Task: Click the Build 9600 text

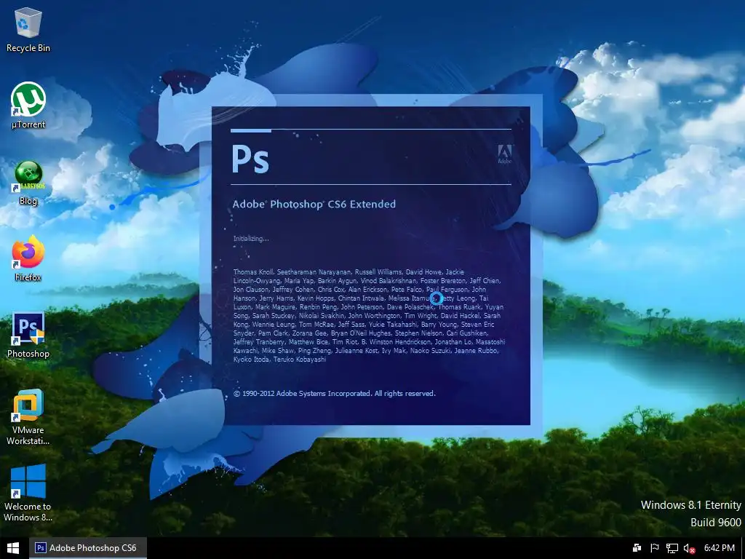Action: point(716,523)
